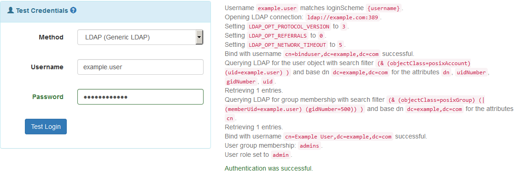Click the example.user code in first line
Screen dimensions: 525x177
[277, 8]
